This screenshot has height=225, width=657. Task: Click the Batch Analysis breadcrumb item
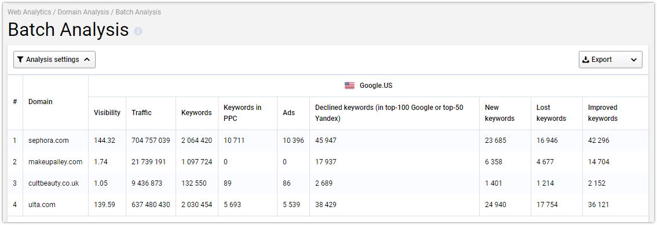point(138,12)
